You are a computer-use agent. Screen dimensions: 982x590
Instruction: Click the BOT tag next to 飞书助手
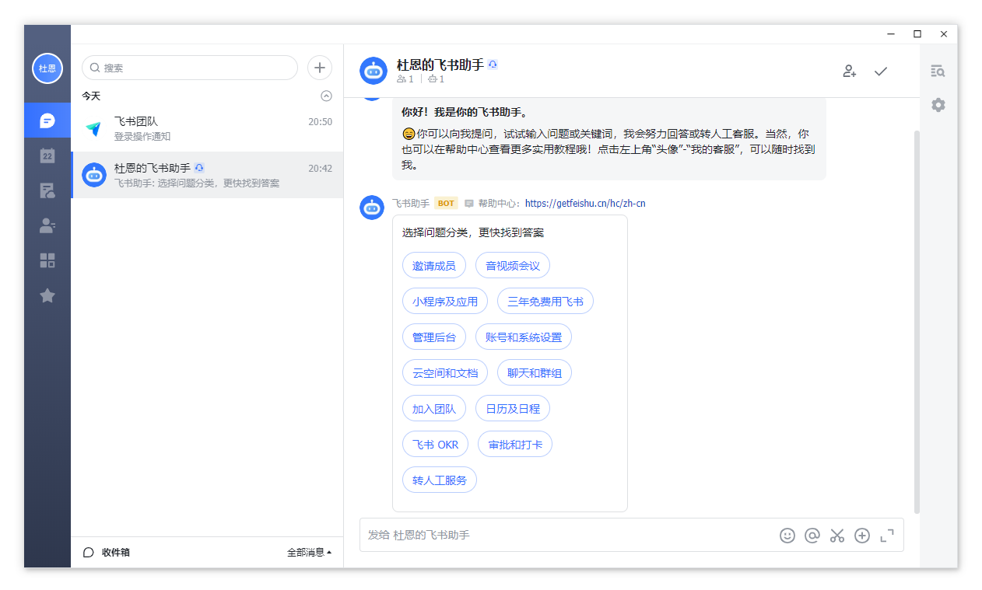(x=446, y=204)
